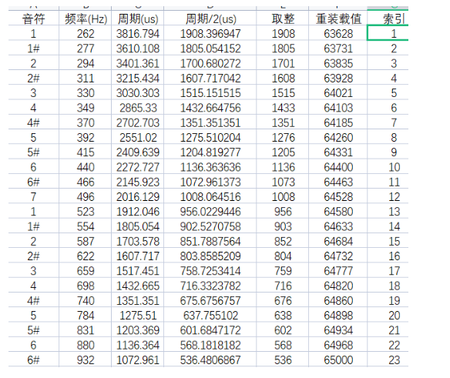Click period cell 1703.578
Image resolution: width=450 pixels, height=378 pixels.
tap(137, 241)
